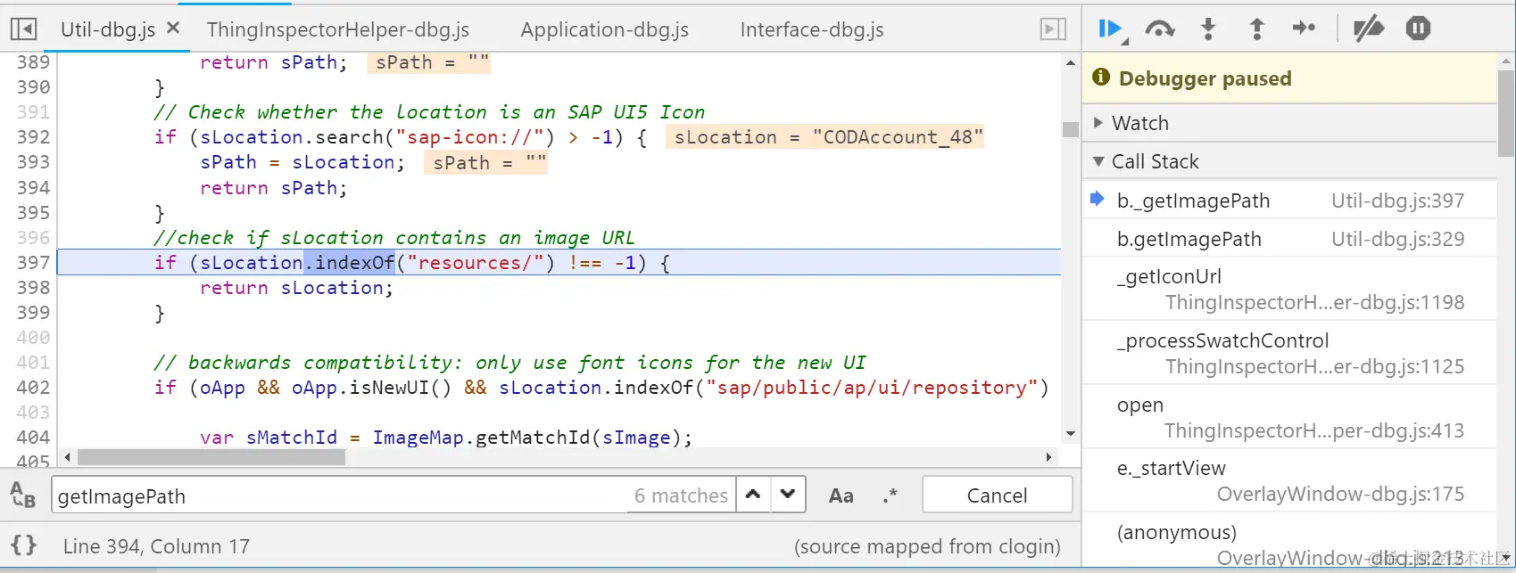
Task: Open Application-dbg.js tab
Action: (x=604, y=29)
